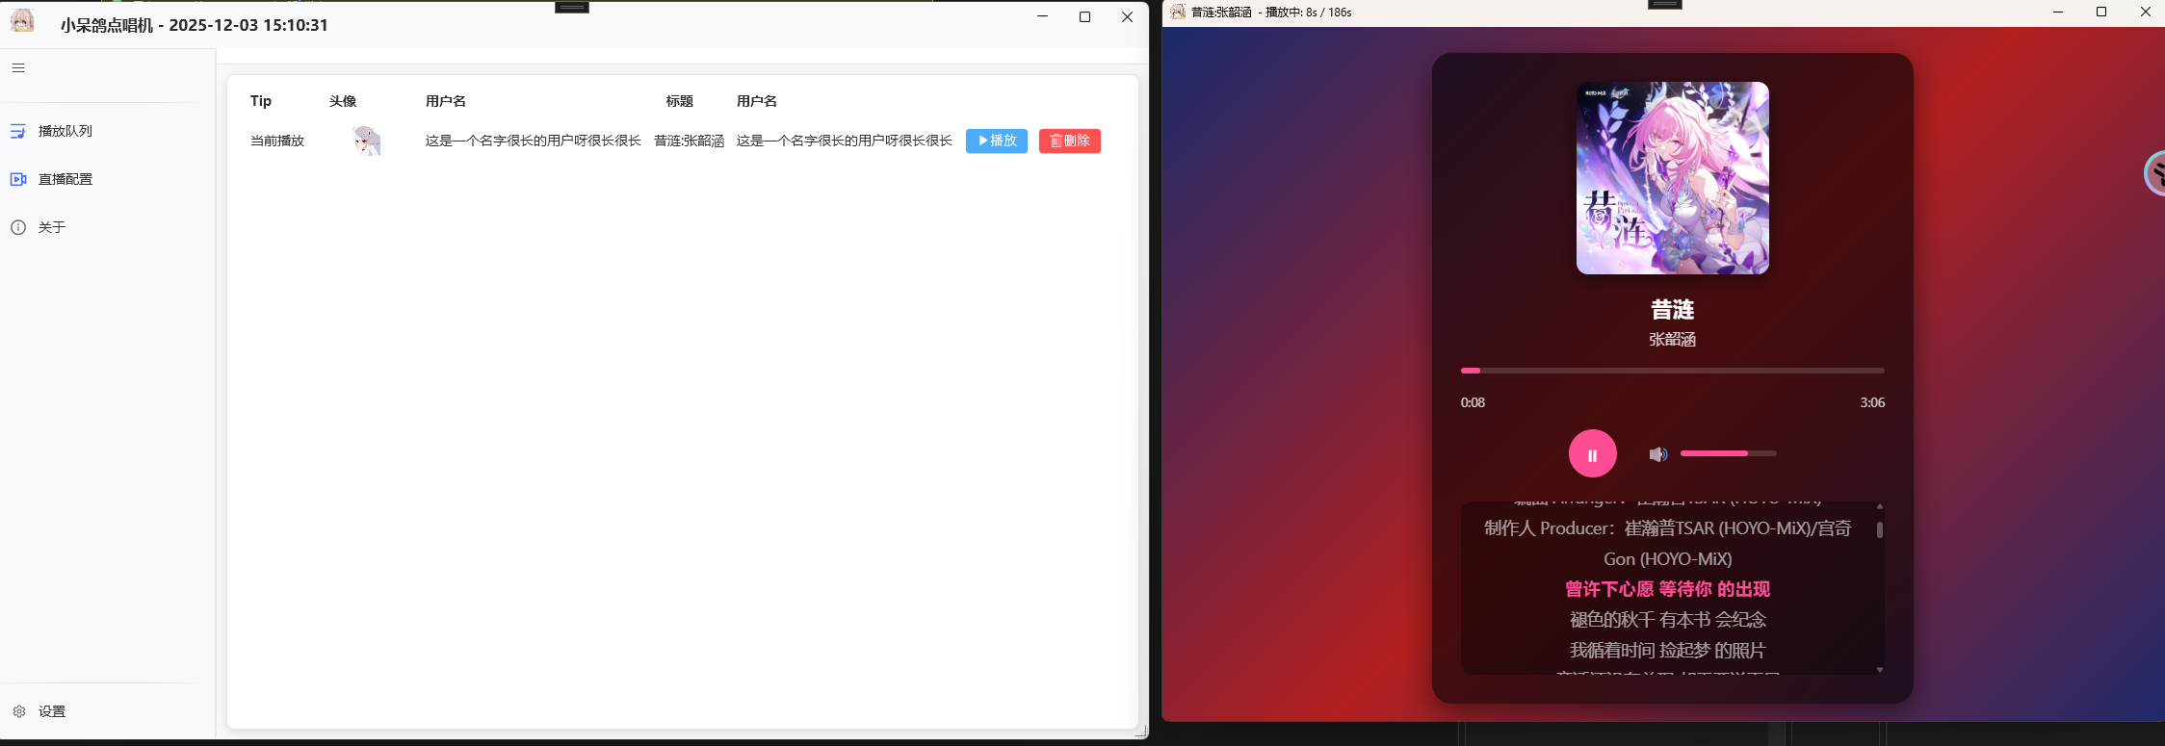Click the song progress bar
Screen dimensions: 2165x746
(x=1672, y=371)
